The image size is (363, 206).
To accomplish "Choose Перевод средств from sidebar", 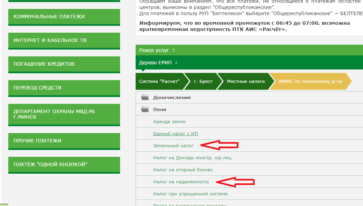I will pyautogui.click(x=64, y=88).
